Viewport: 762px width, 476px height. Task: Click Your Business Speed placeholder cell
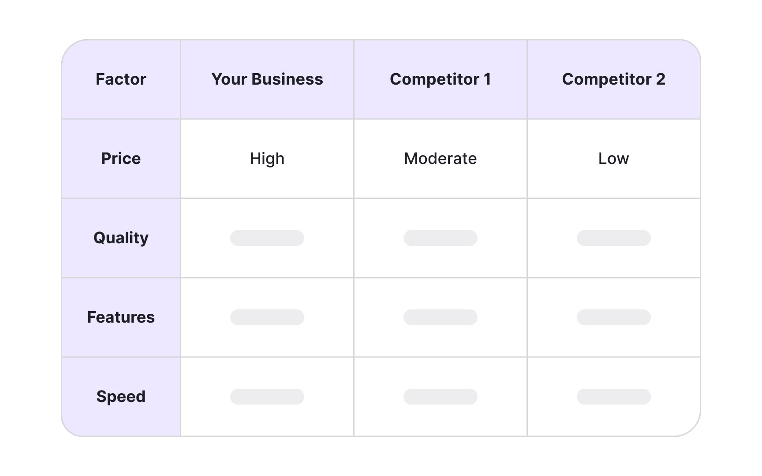click(x=267, y=397)
